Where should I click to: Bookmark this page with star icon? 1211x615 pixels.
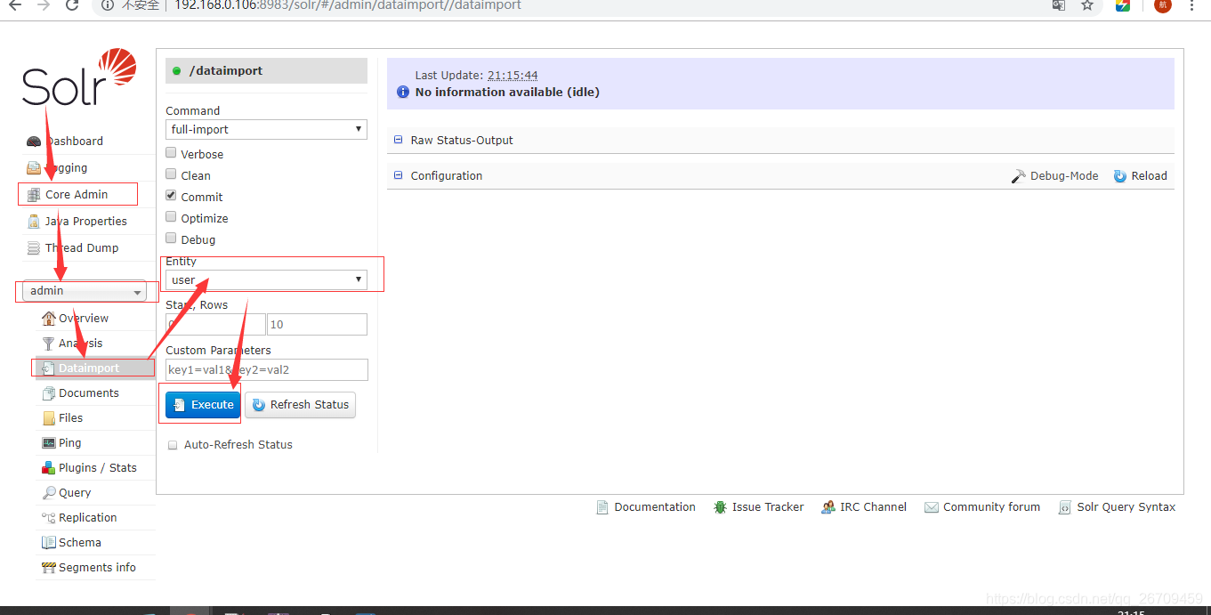[1087, 4]
